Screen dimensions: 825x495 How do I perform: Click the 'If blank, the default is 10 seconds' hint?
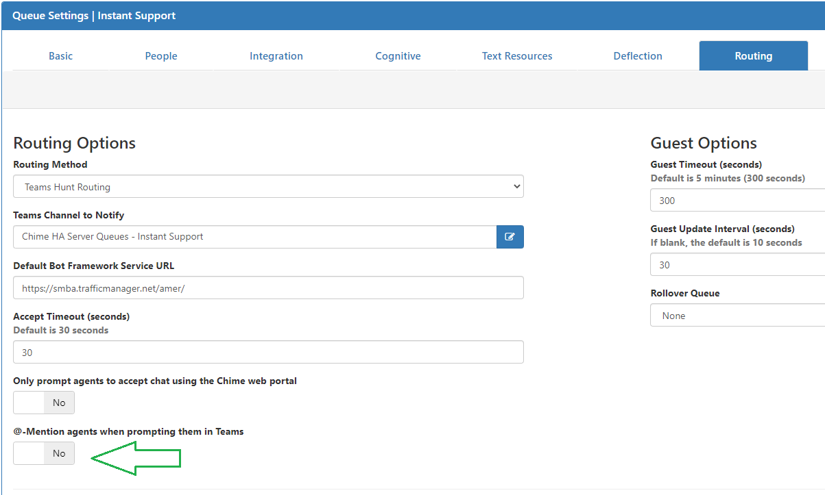click(x=726, y=242)
